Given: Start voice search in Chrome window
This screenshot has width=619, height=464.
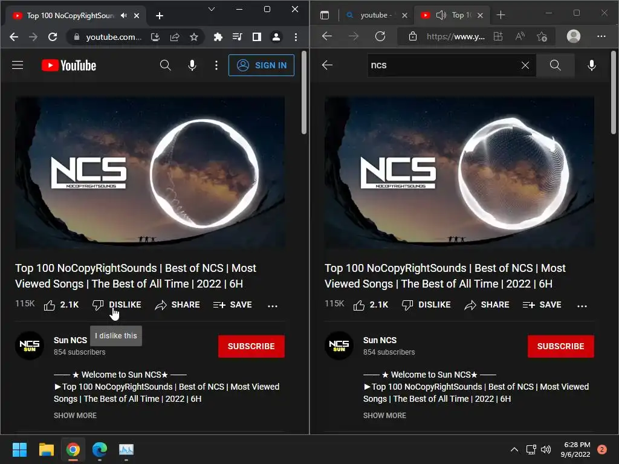Looking at the screenshot, I should coord(192,65).
